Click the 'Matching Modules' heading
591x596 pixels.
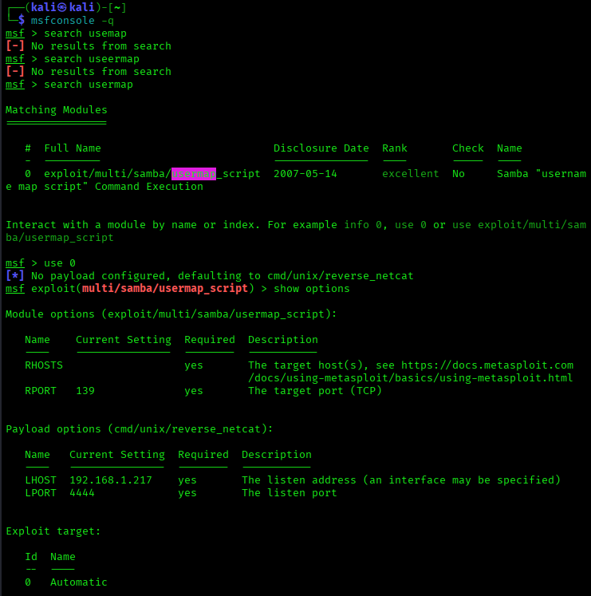[57, 110]
